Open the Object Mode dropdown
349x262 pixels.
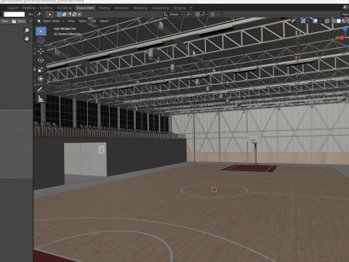tap(51, 21)
